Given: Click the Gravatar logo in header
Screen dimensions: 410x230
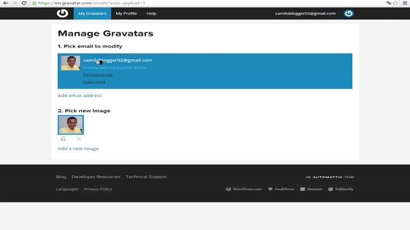Looking at the screenshot, I should (63, 13).
